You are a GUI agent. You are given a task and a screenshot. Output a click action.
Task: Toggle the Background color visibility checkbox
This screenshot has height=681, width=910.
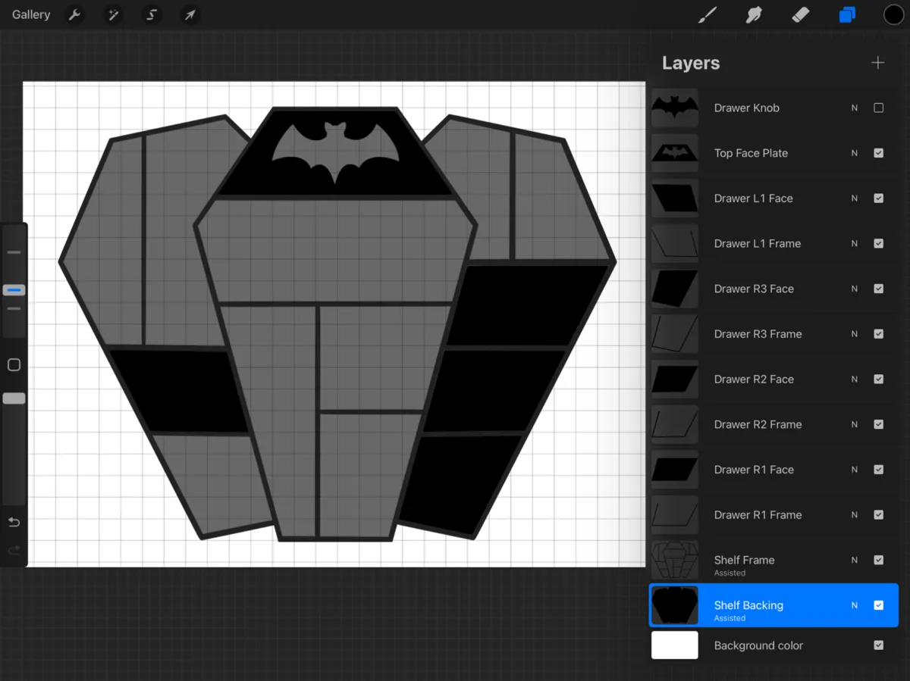point(878,645)
